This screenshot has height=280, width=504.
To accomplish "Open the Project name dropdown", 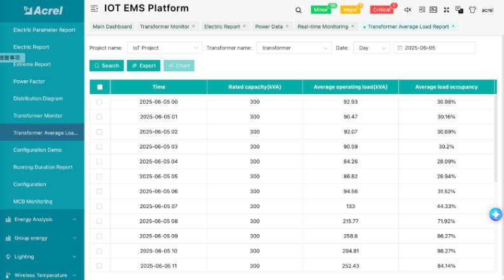I will pos(164,48).
